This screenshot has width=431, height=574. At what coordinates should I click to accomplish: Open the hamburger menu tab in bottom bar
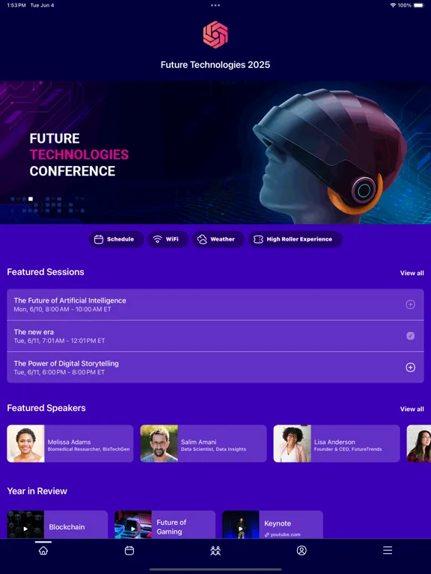388,550
